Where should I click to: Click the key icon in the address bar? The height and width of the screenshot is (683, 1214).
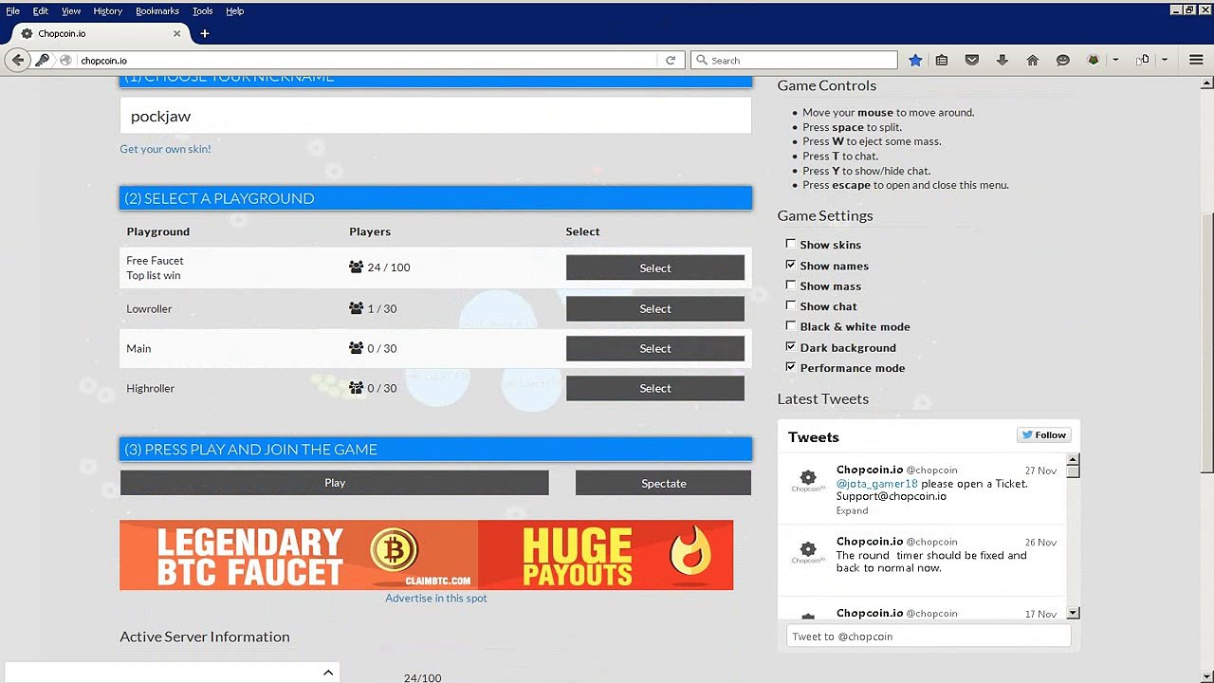click(x=43, y=60)
